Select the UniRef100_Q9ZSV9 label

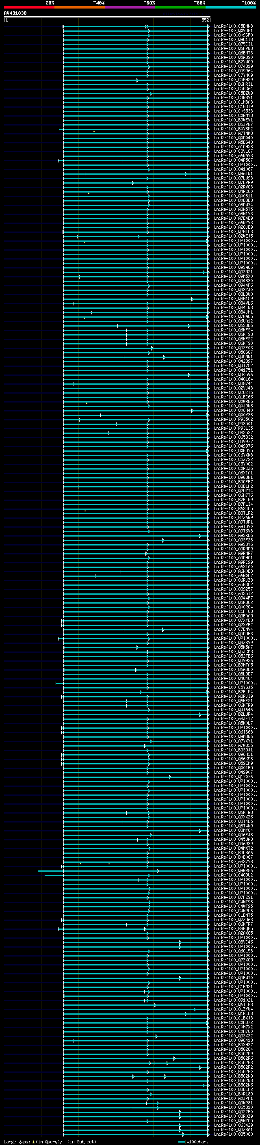point(233,643)
